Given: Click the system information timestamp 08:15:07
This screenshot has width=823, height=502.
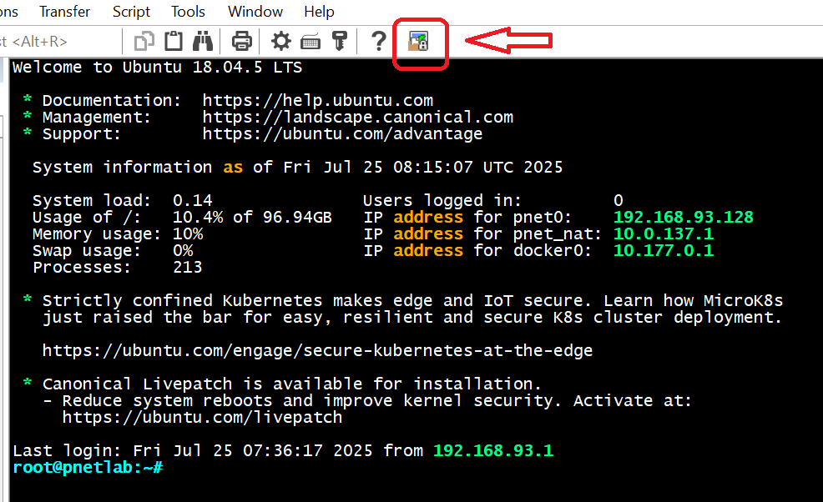Looking at the screenshot, I should [433, 168].
